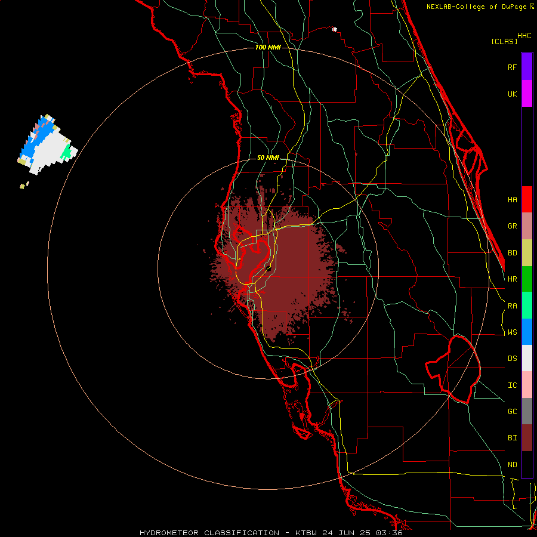The width and height of the screenshot is (537, 537).
Task: Click the ND legend label
Action: click(512, 465)
